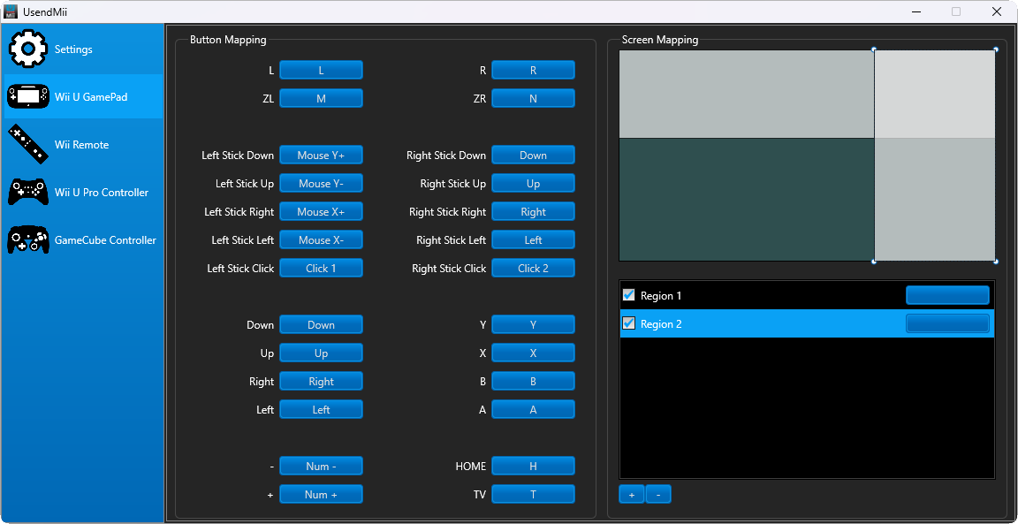Change Right Stick Click binding Click 2

coord(533,268)
